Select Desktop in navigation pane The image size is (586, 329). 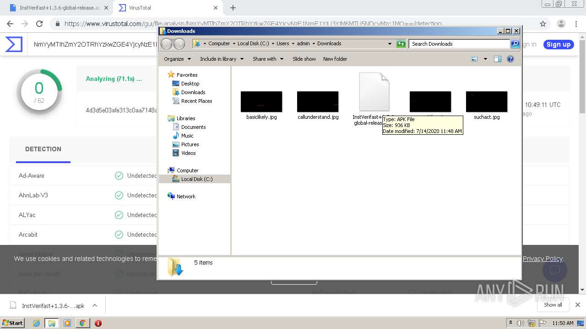pos(190,84)
